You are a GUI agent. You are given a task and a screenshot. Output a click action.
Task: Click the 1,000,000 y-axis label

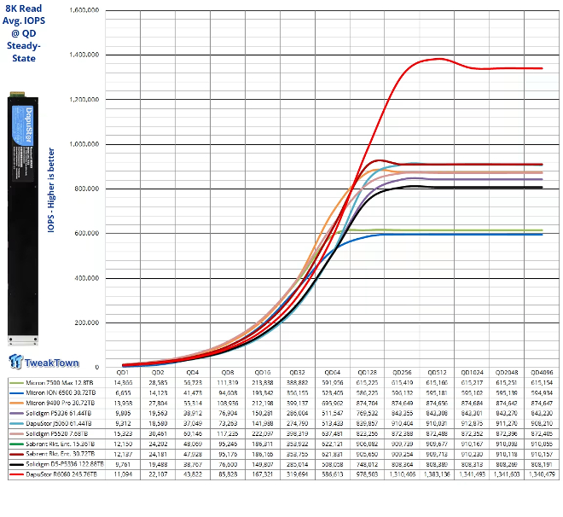tap(84, 144)
